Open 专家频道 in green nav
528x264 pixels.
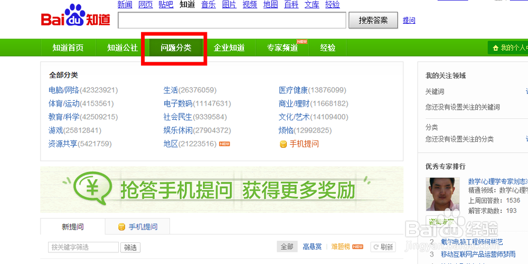282,48
